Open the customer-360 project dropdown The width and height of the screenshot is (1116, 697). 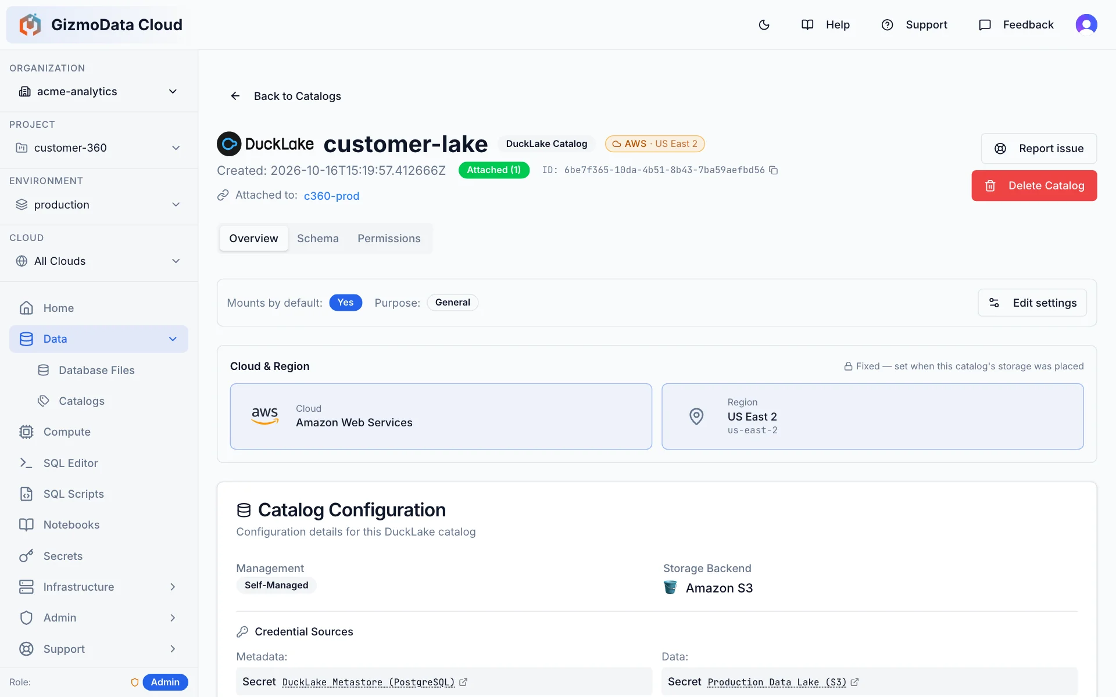pyautogui.click(x=99, y=148)
